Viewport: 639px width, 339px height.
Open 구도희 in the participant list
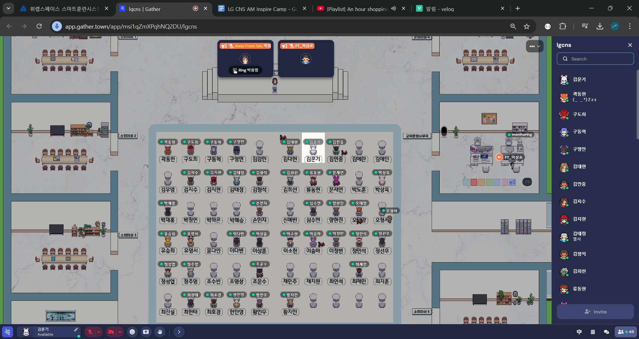595,114
